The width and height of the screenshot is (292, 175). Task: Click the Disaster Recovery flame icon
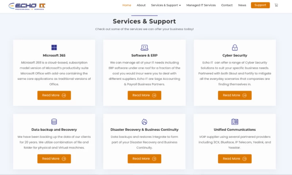pos(144,122)
